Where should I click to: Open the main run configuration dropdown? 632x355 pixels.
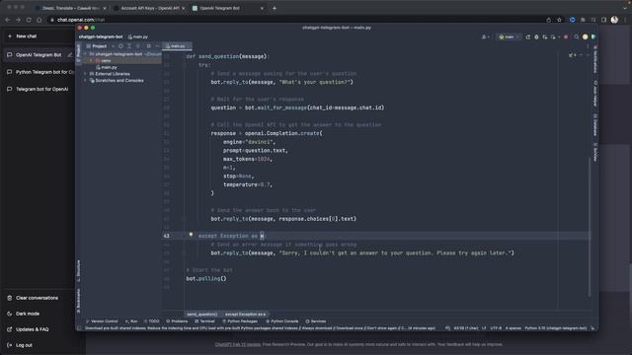tap(509, 37)
